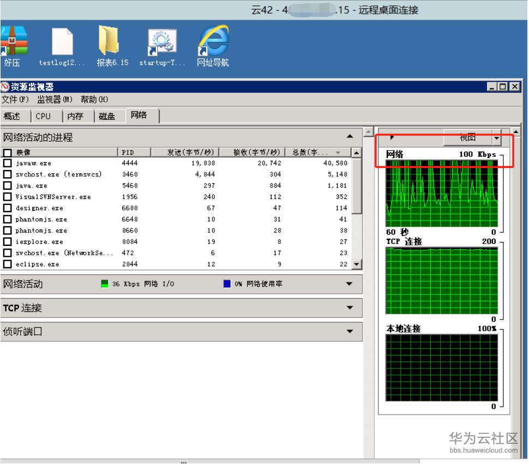Click the small arrow icon beside 视图 header
This screenshot has height=464, width=529.
[x=392, y=138]
